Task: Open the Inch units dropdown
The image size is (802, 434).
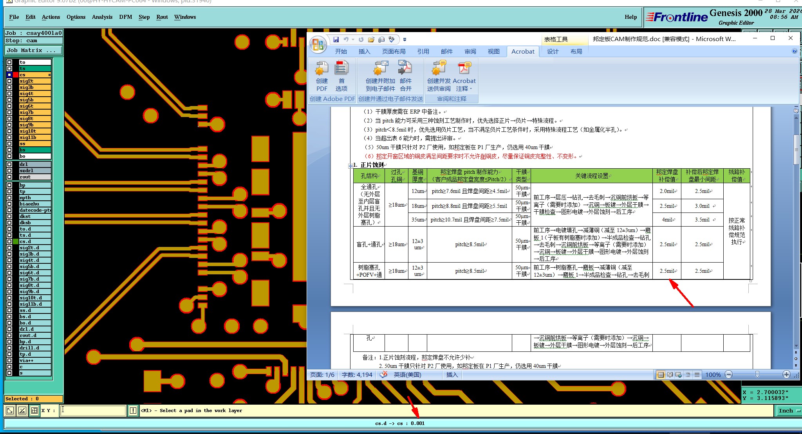Action: click(x=788, y=411)
